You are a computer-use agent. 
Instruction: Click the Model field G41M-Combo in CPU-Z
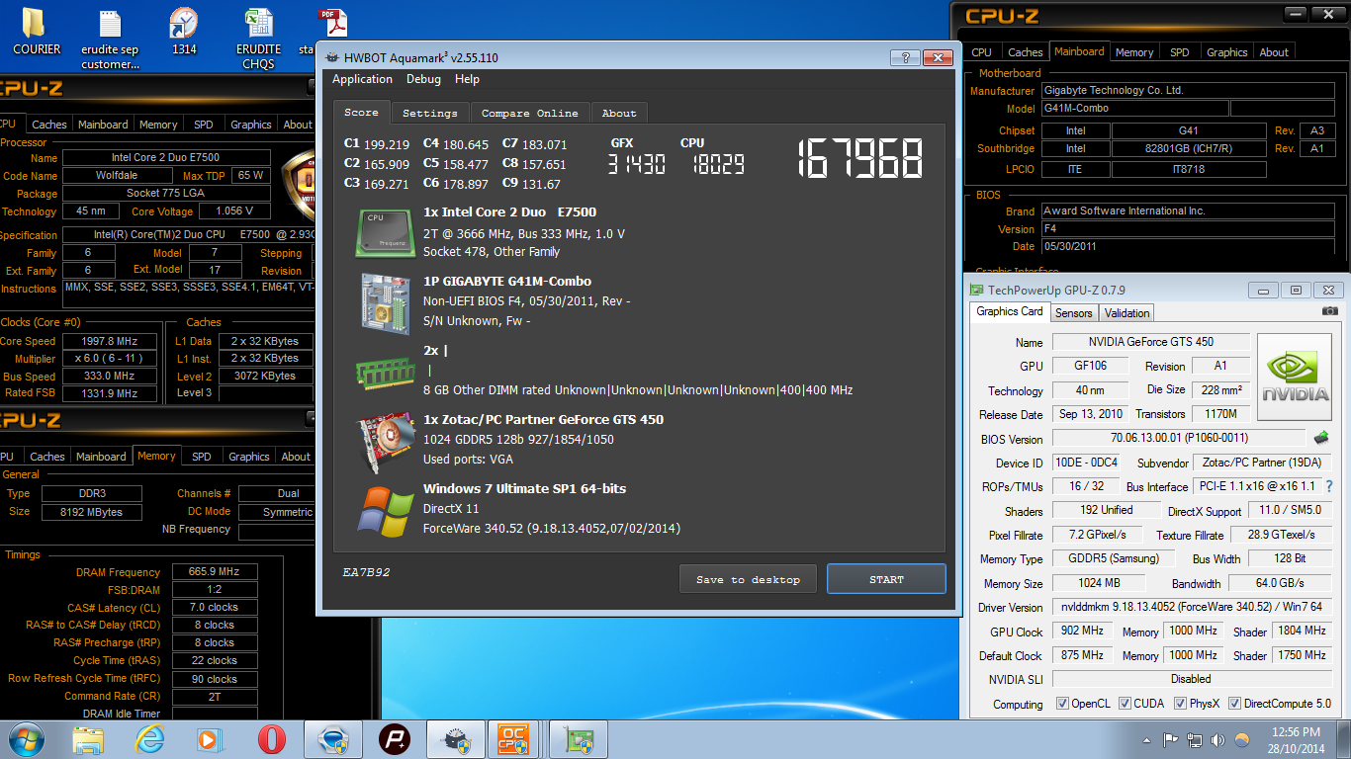(1135, 109)
